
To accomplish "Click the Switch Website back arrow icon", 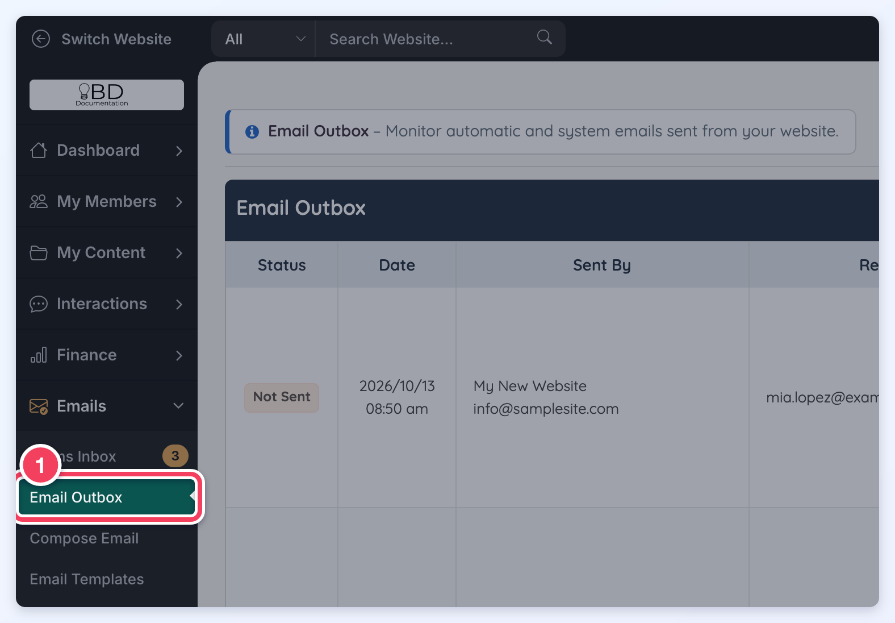I will (x=41, y=39).
